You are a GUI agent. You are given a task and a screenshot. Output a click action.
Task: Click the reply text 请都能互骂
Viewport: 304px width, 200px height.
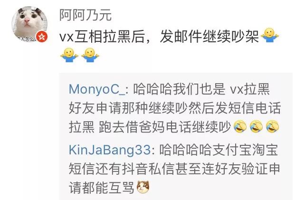coord(102,187)
